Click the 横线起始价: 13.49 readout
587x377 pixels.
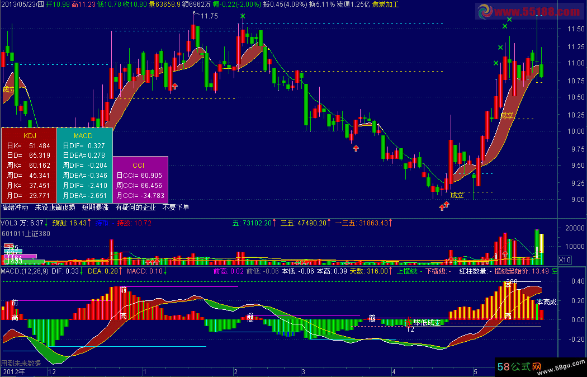(522, 271)
